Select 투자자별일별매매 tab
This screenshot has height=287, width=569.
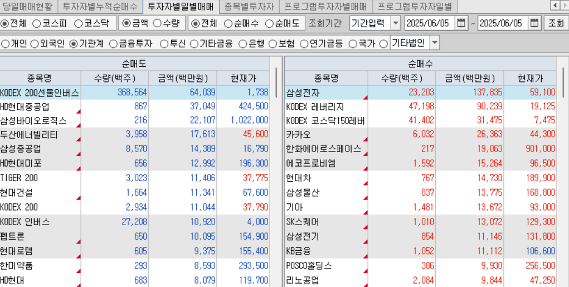[181, 6]
